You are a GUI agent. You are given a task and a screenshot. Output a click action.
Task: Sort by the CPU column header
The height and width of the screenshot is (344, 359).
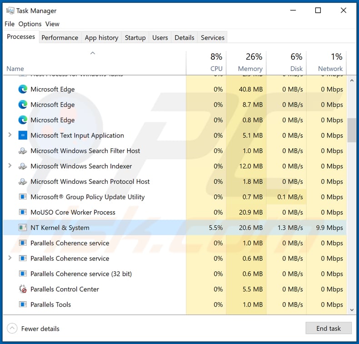tap(216, 69)
